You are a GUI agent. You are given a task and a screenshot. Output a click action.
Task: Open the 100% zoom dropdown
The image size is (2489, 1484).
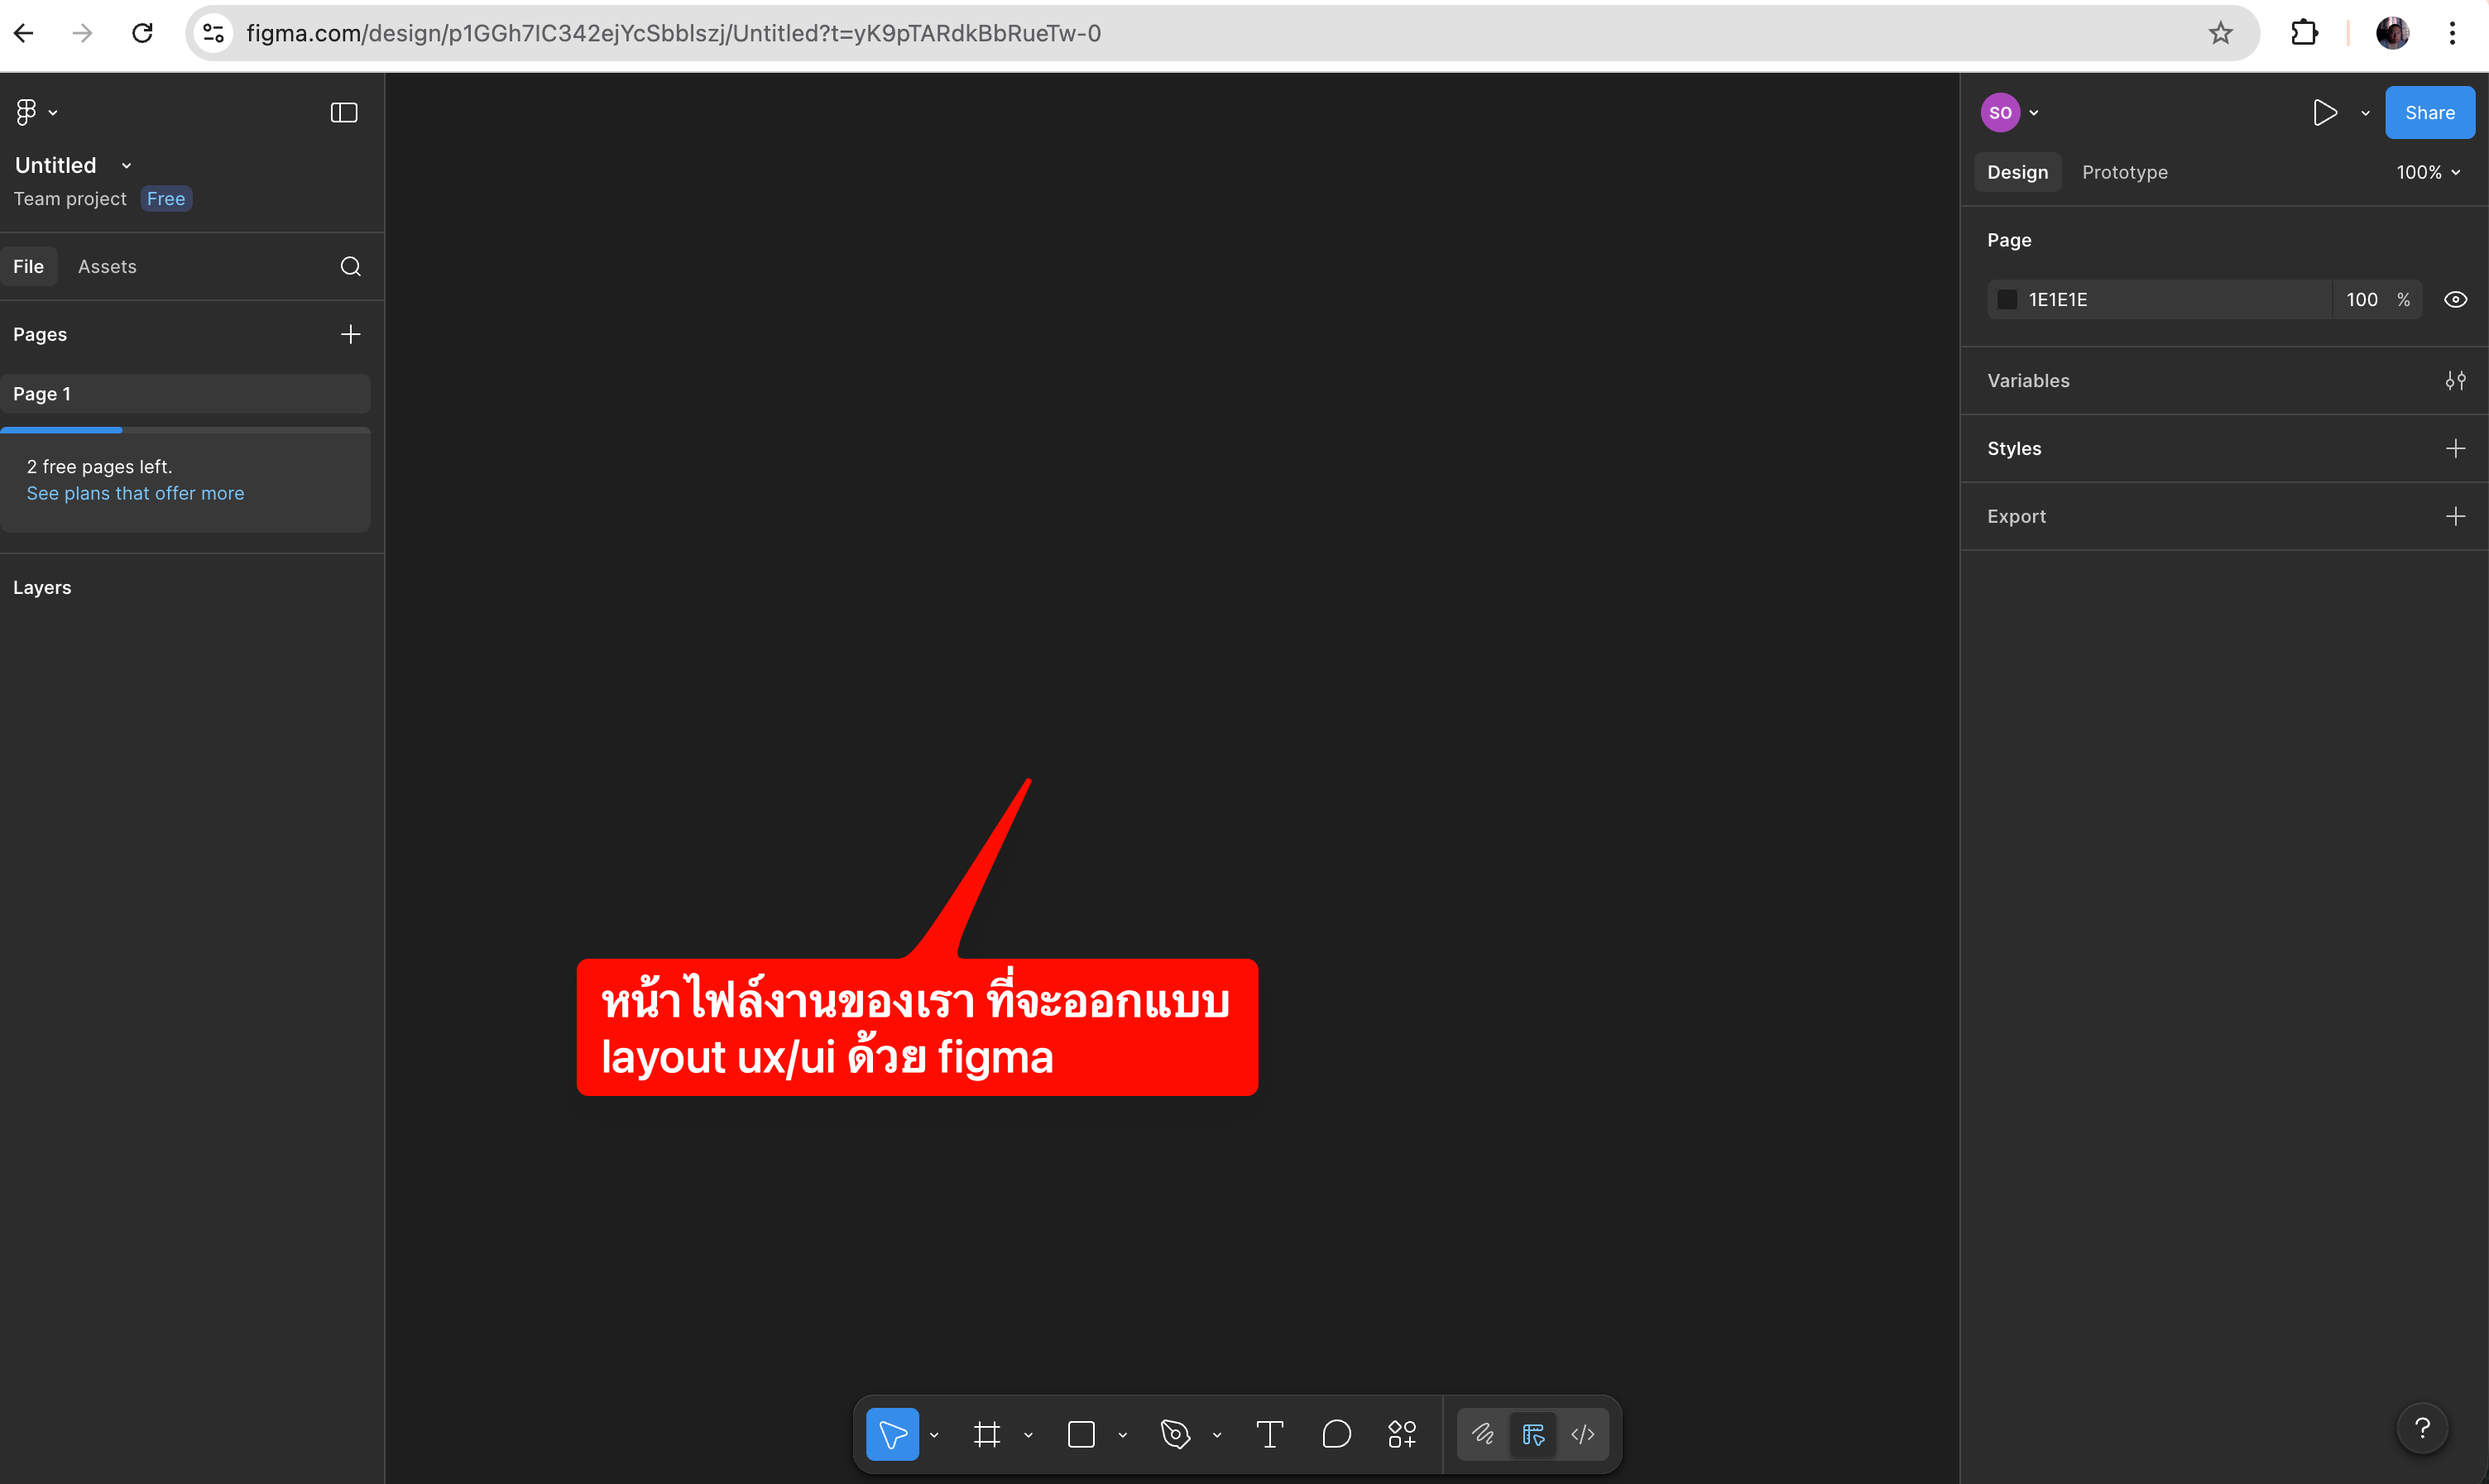[x=2427, y=172]
